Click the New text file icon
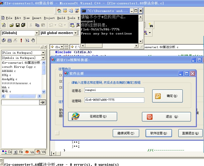 click(x=4, y=25)
